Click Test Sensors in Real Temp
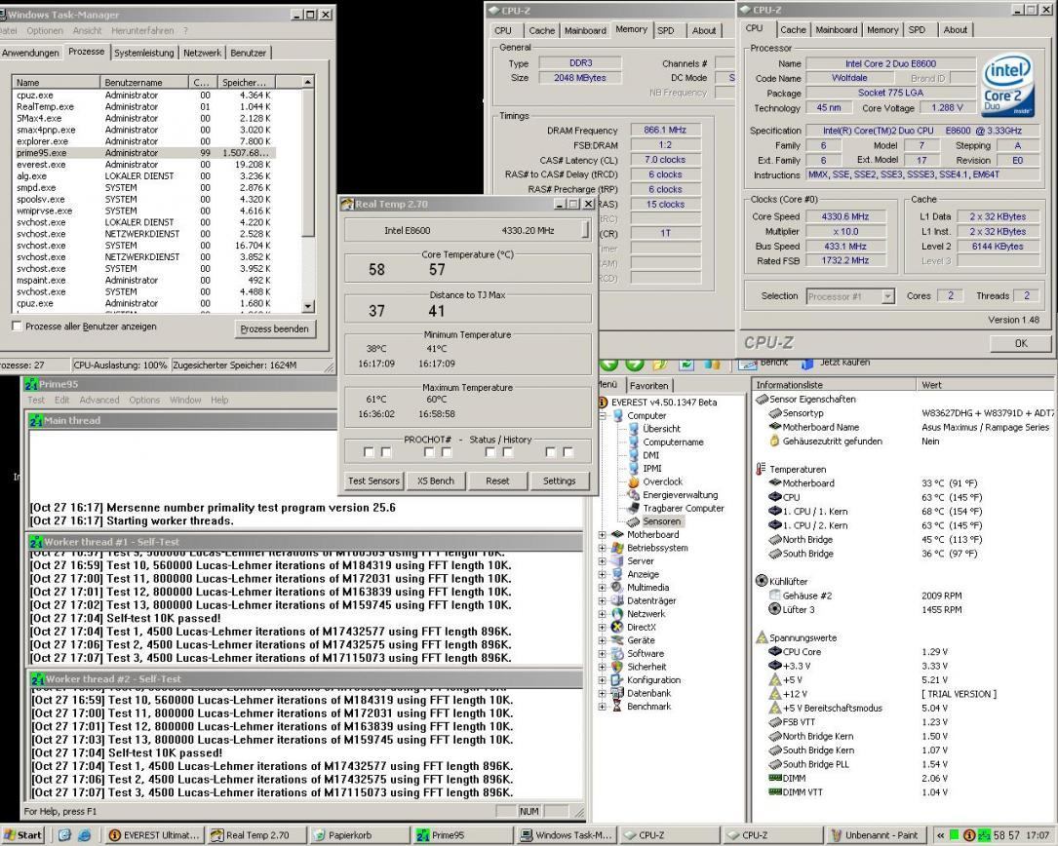Screen dimensions: 1058x846 (373, 481)
